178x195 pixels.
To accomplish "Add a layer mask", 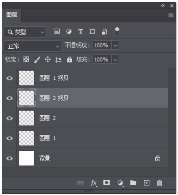I will coord(107,183).
